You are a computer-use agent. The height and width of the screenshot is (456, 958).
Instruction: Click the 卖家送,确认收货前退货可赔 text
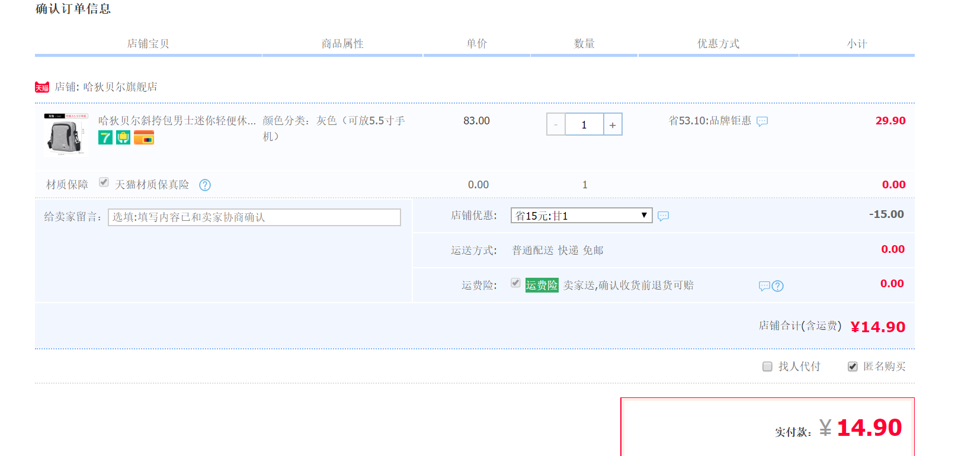click(628, 285)
